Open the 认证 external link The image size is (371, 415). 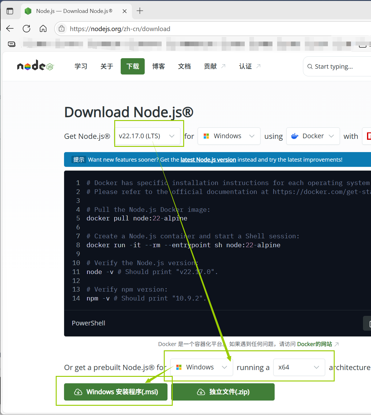pyautogui.click(x=250, y=66)
